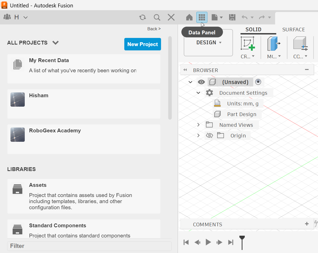This screenshot has width=318, height=253.
Task: Focus the Filter input field
Action: 89,246
